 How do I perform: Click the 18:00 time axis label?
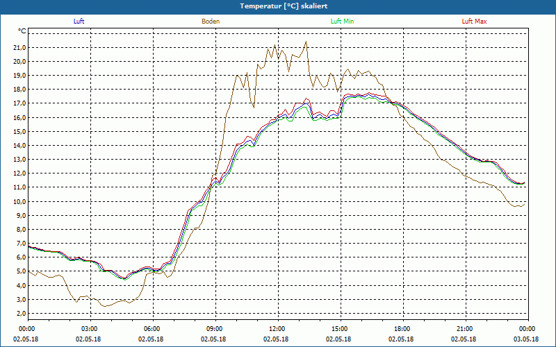tap(403, 329)
